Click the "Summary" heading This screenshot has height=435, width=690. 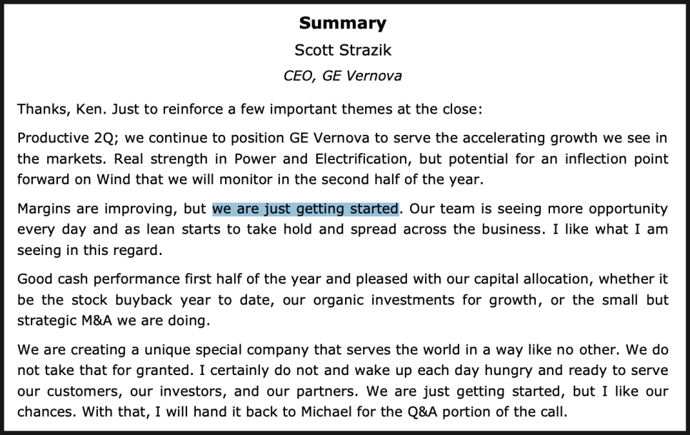343,24
